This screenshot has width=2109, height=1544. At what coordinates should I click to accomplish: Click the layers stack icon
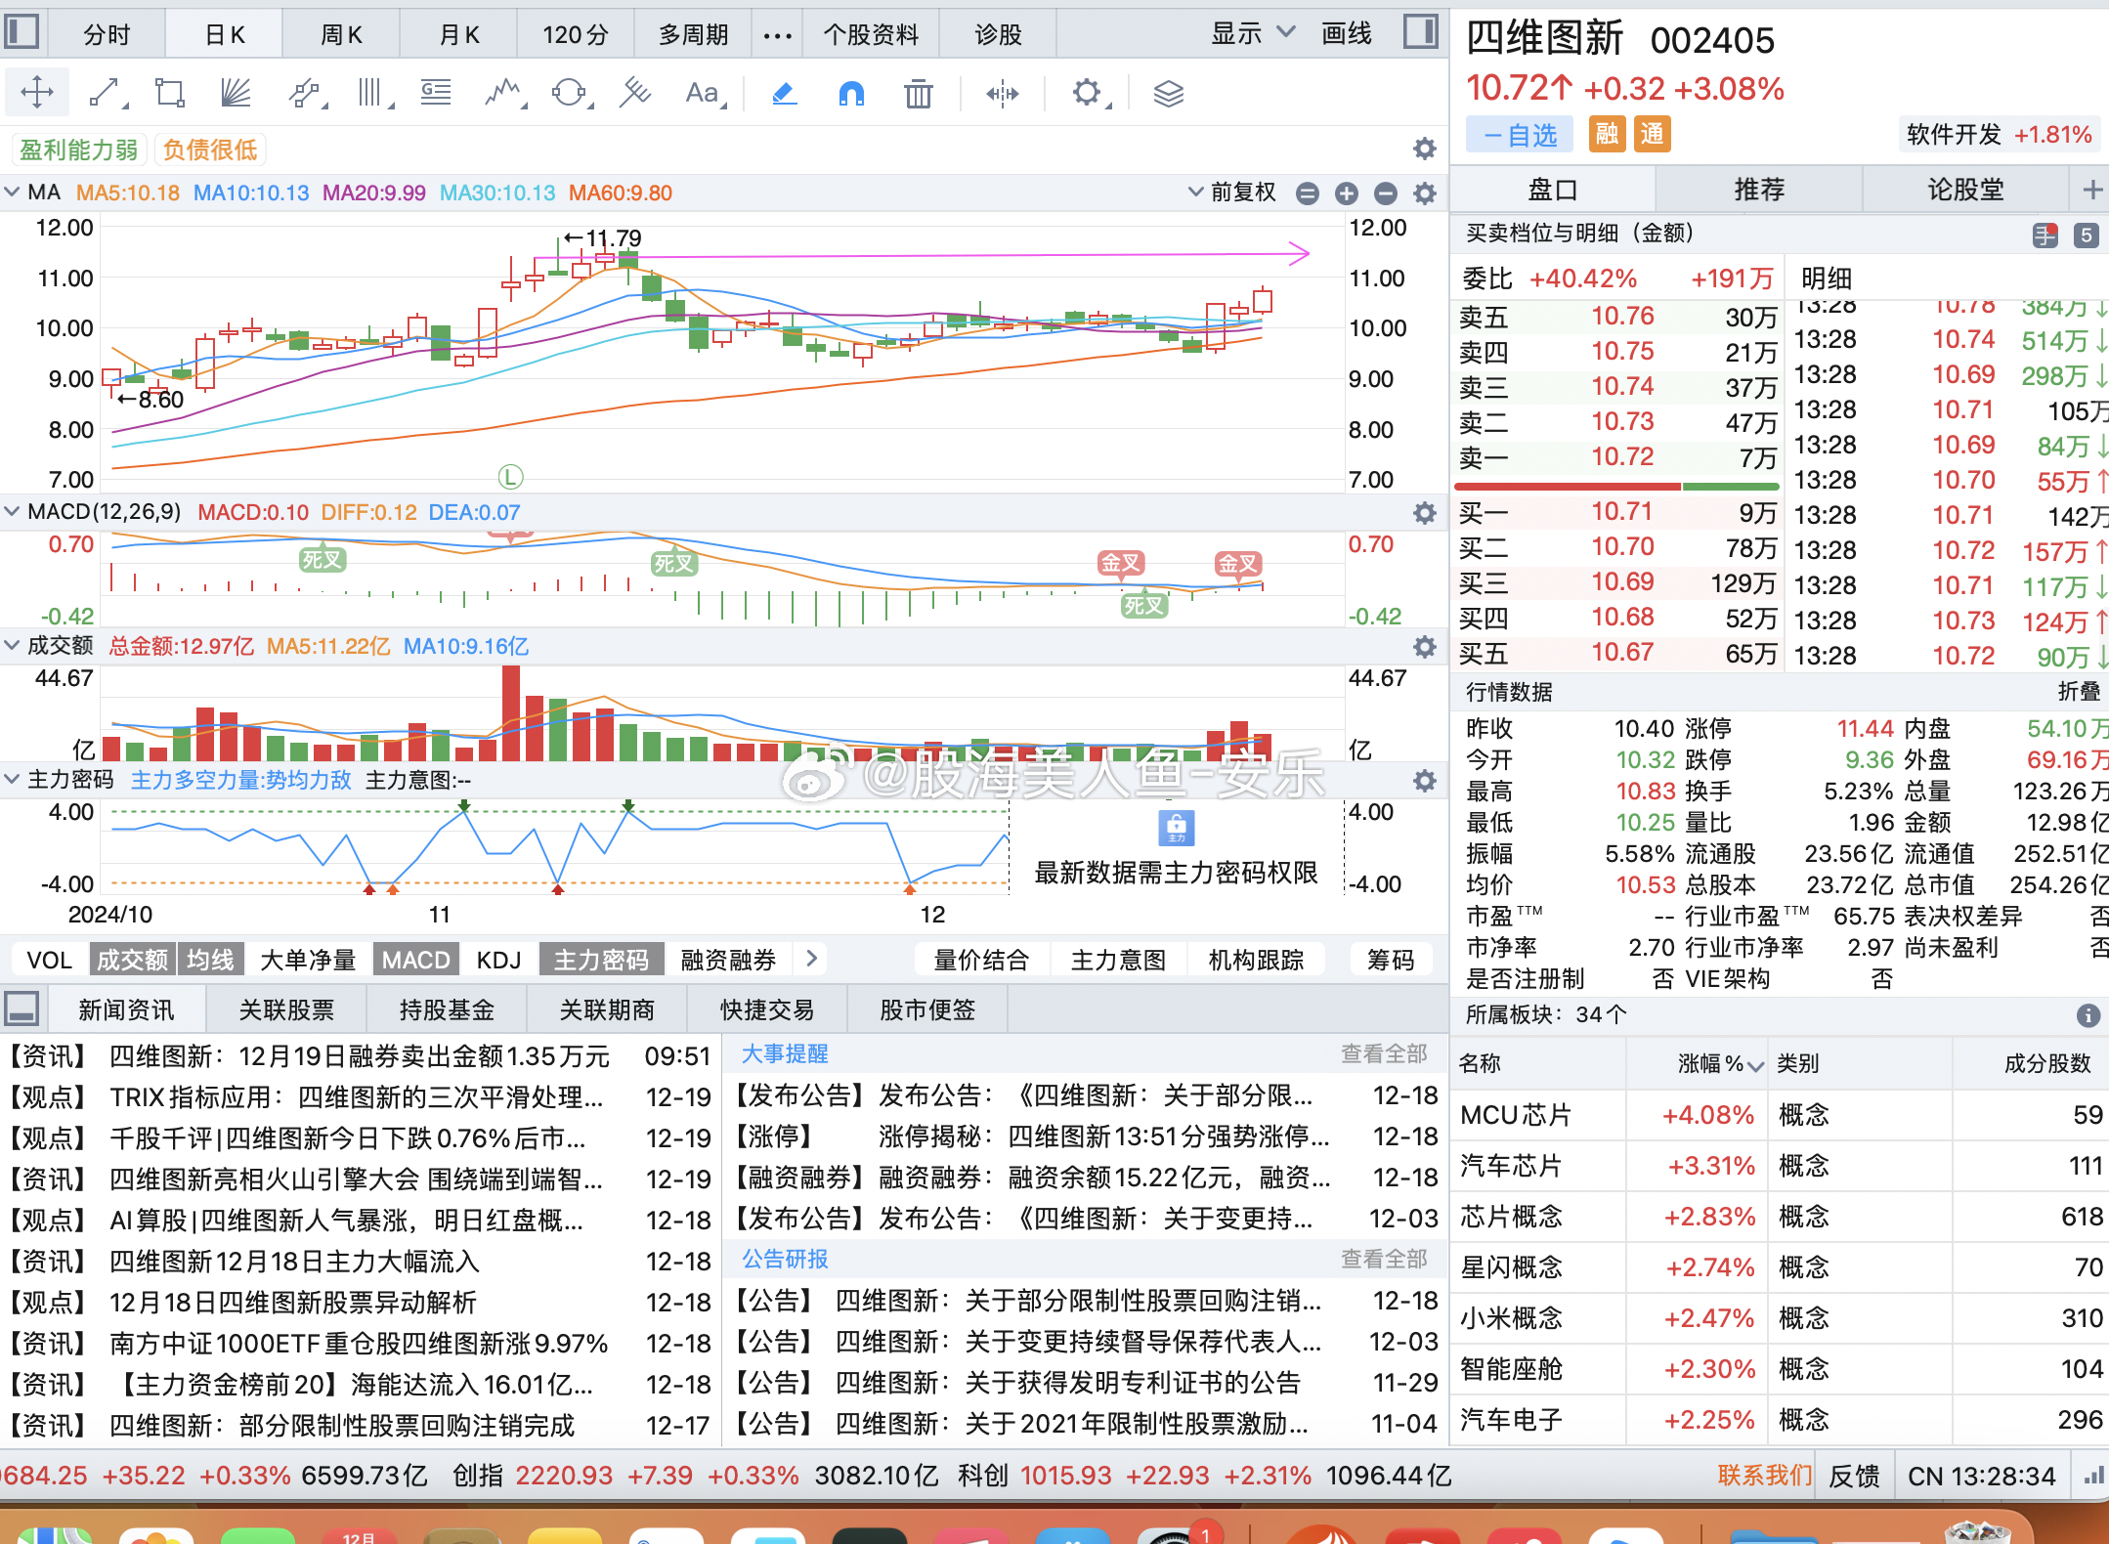point(1169,94)
